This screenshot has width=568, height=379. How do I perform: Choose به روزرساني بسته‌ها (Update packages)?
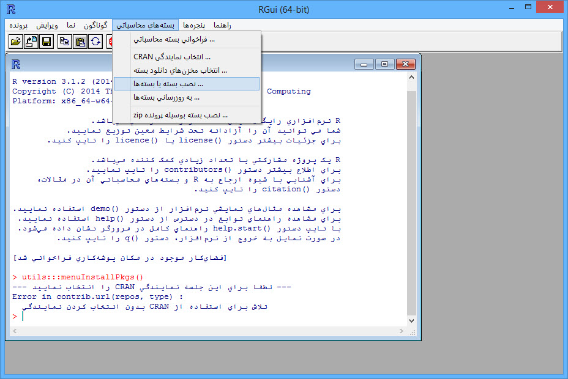click(187, 98)
